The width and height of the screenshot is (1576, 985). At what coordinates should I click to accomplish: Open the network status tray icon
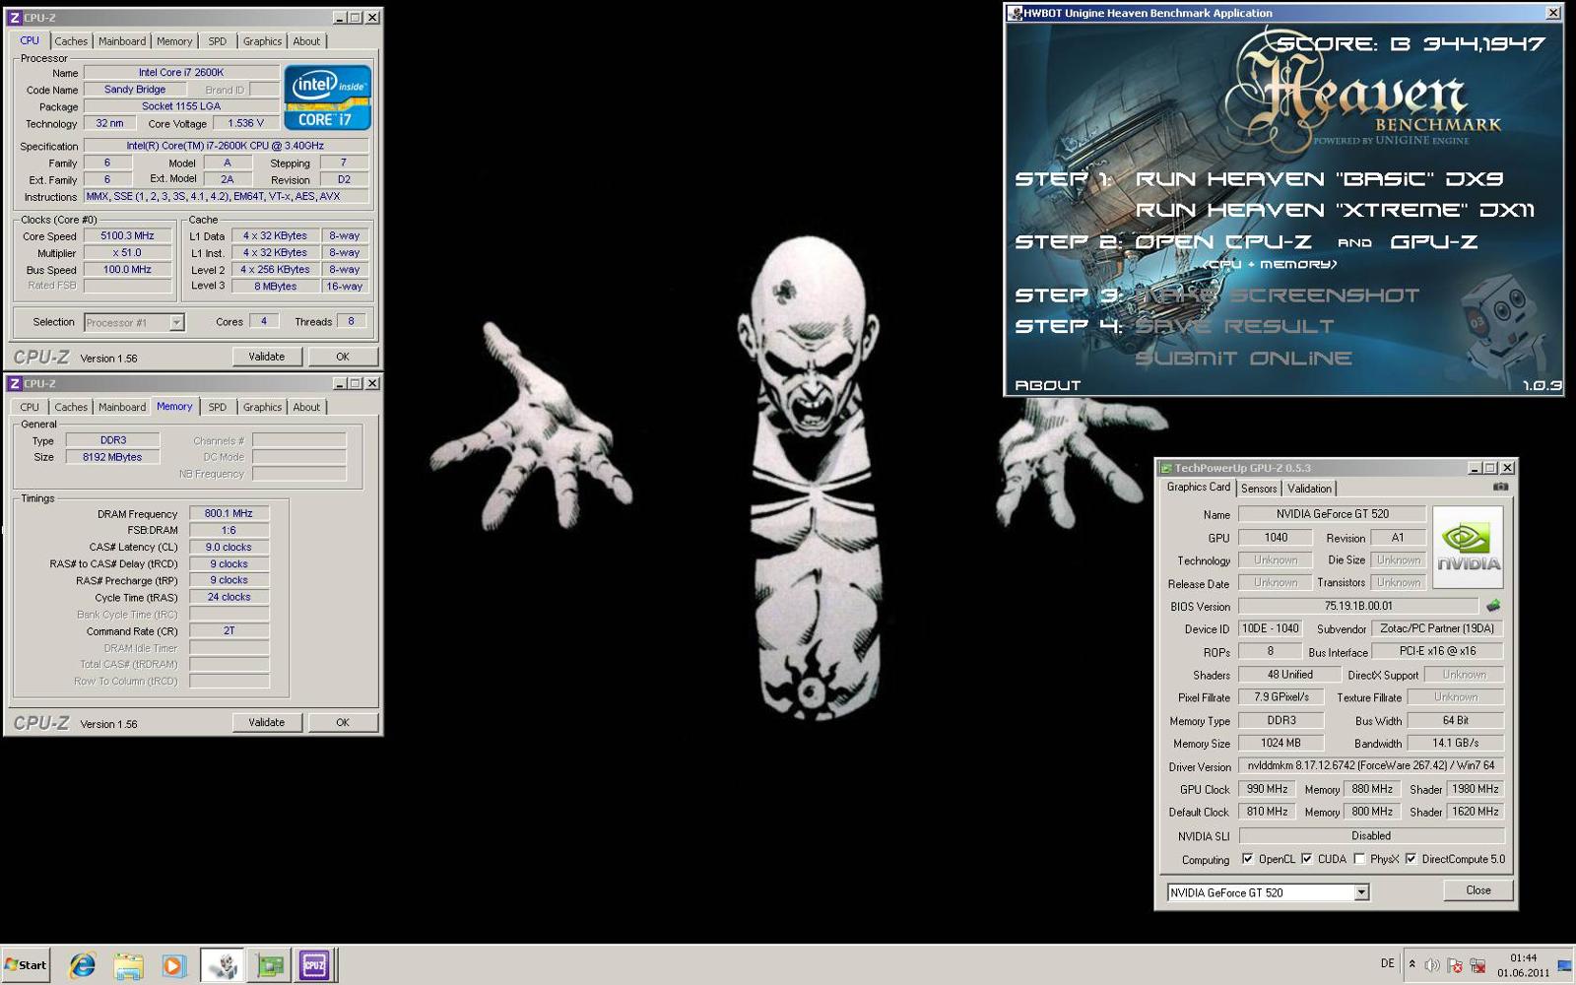(x=1477, y=965)
